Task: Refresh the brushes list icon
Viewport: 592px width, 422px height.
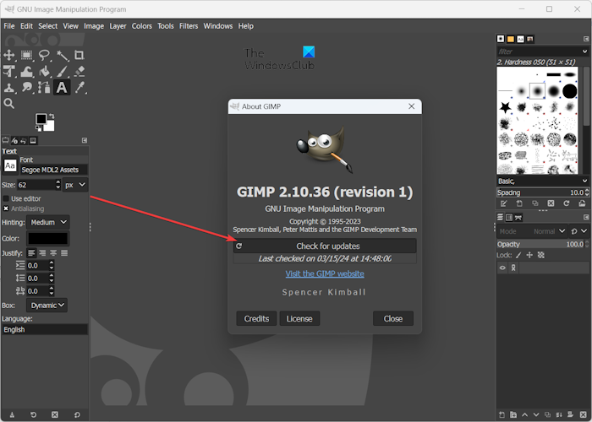Action: tap(567, 203)
